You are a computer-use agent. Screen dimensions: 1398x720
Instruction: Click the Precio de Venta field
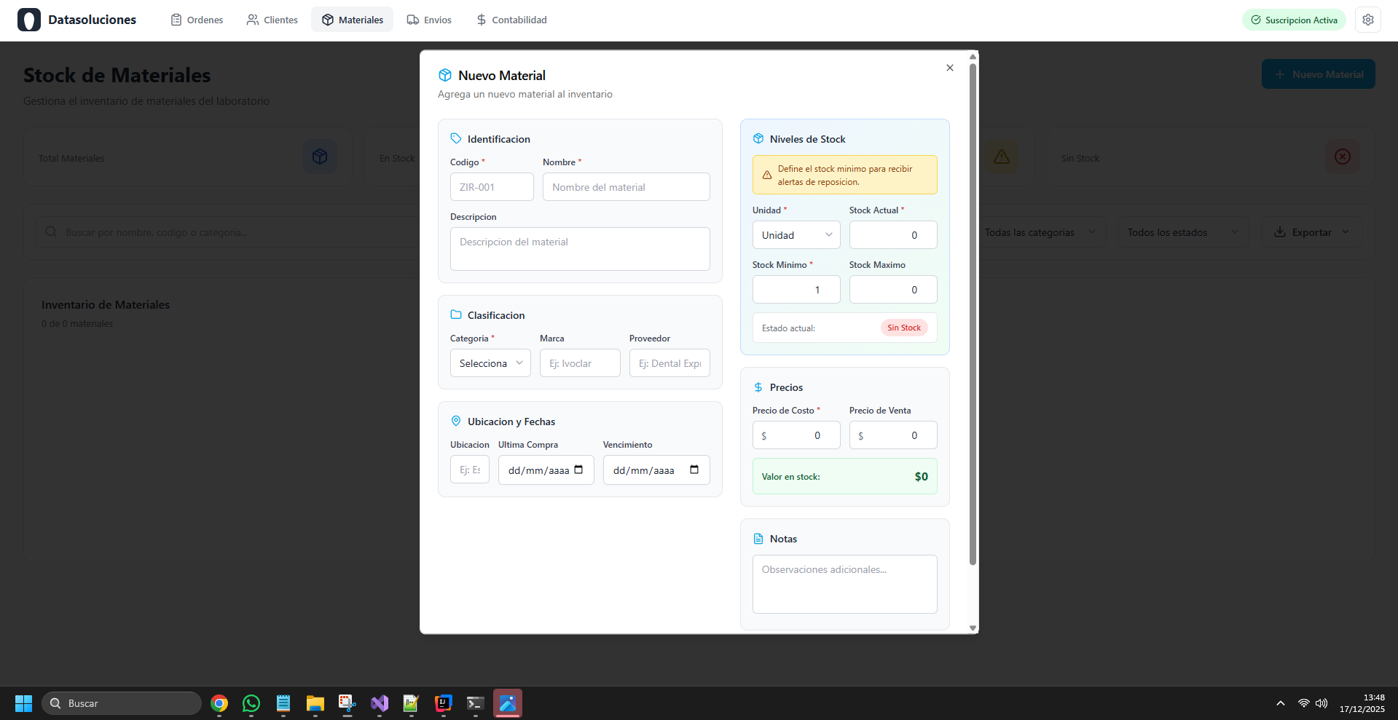(893, 435)
